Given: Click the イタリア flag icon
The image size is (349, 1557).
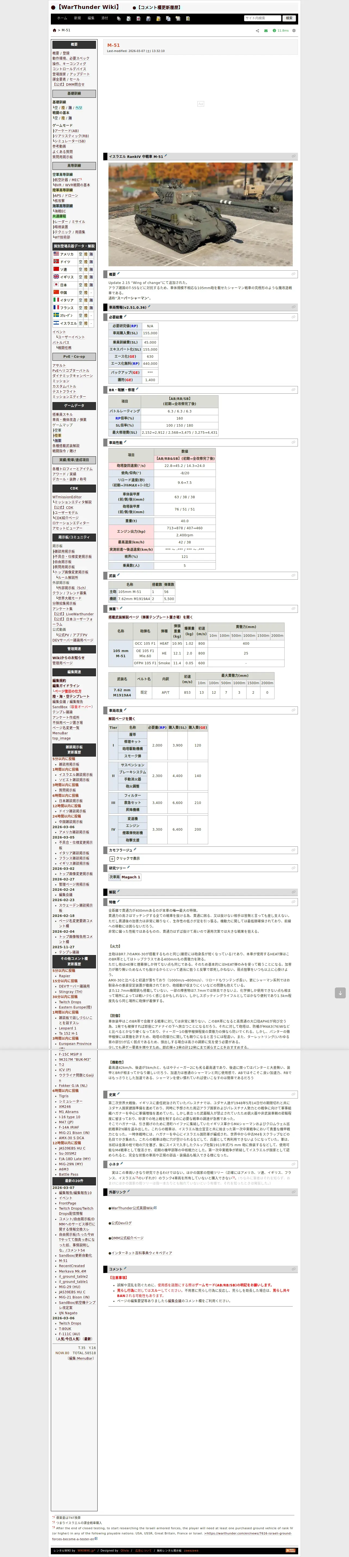Looking at the screenshot, I should point(56,300).
